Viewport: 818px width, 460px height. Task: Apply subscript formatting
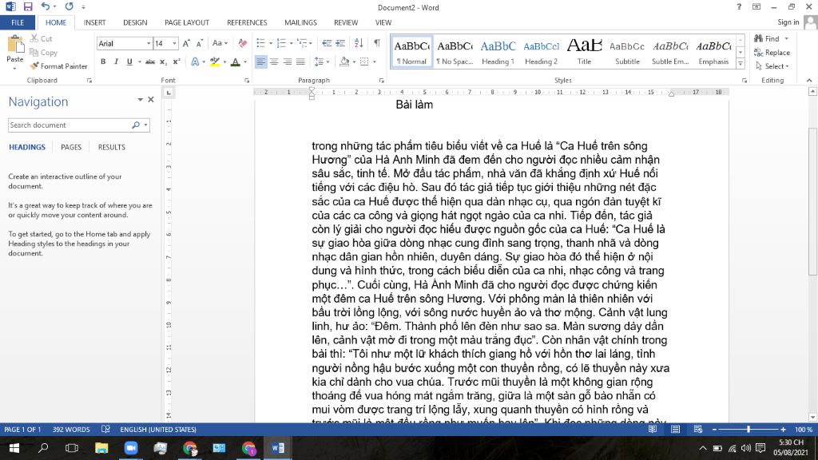pyautogui.click(x=163, y=61)
